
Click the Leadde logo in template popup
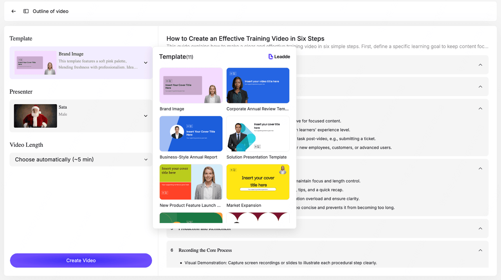[x=279, y=57]
